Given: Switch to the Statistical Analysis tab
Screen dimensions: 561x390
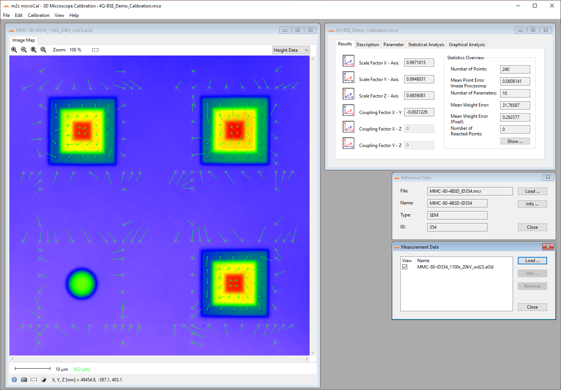Looking at the screenshot, I should tap(426, 45).
